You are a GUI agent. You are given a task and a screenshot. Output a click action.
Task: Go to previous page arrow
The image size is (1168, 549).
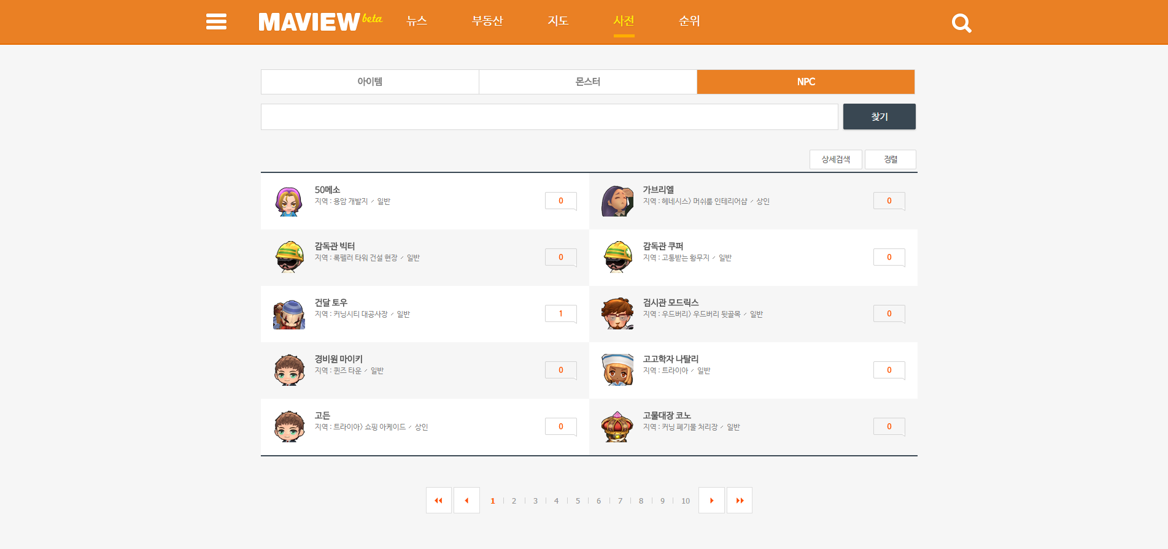pyautogui.click(x=466, y=501)
